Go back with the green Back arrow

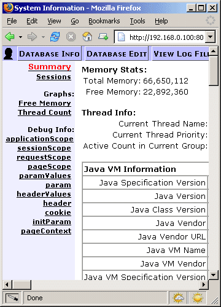[10, 37]
